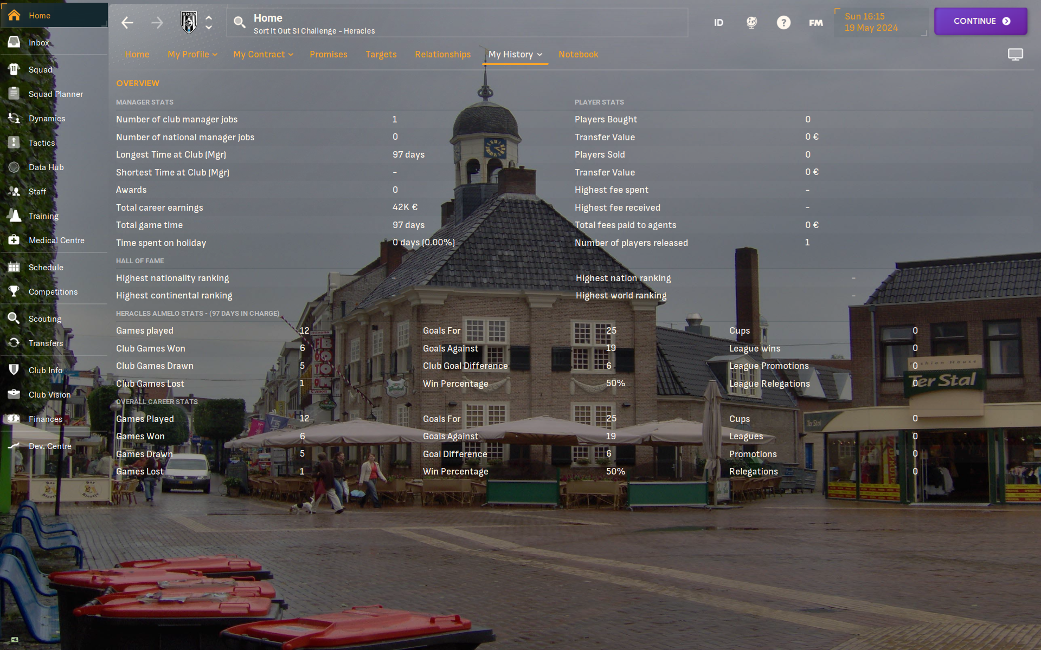
Task: Open Competitions trophy icon
Action: 14,291
